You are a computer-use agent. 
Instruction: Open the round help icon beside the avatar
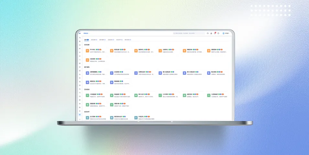(218, 33)
